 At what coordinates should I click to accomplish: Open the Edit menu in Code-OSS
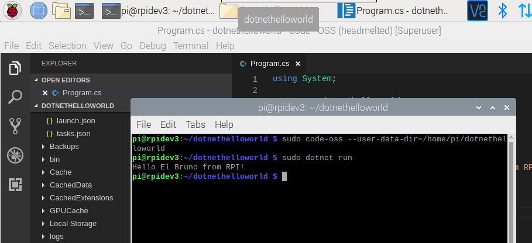33,46
